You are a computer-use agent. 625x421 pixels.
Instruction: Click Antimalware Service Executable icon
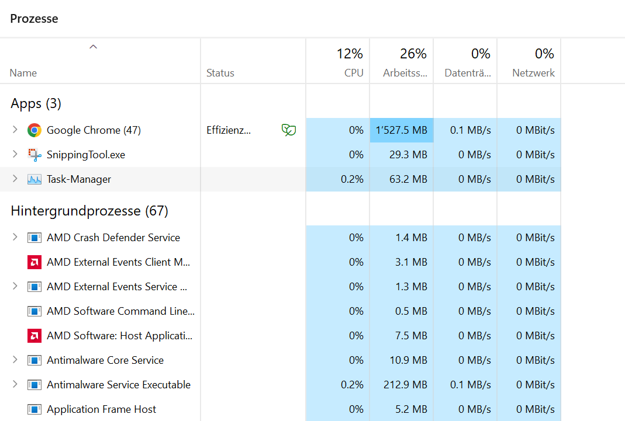34,385
